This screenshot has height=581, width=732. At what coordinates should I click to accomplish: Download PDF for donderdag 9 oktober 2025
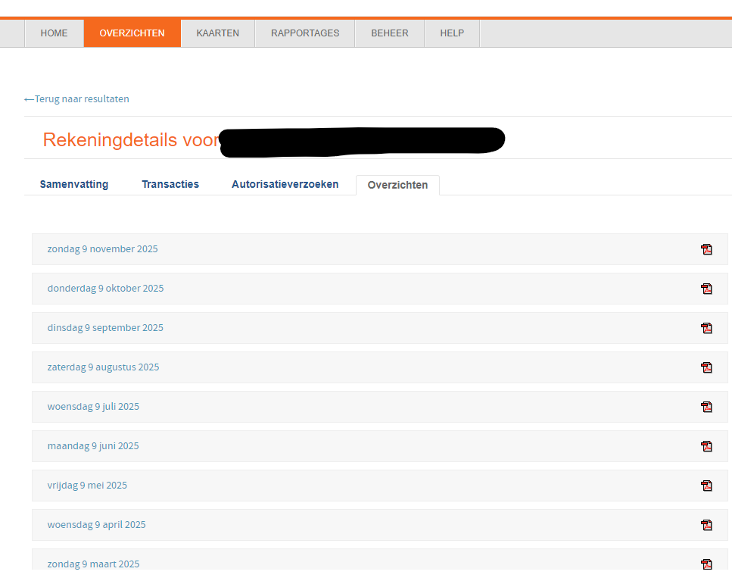click(706, 289)
